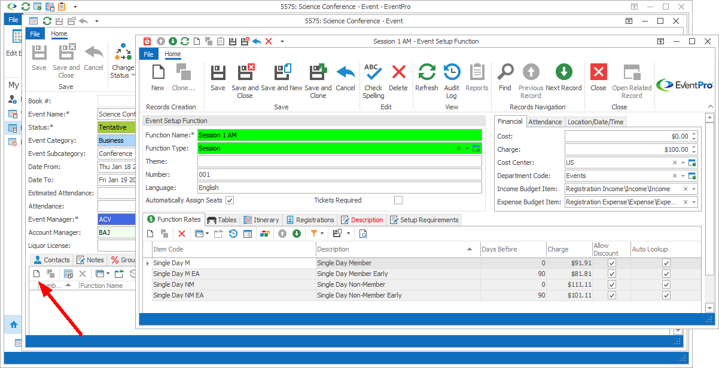Toggle Allow Discount for Single Day M

pyautogui.click(x=611, y=263)
